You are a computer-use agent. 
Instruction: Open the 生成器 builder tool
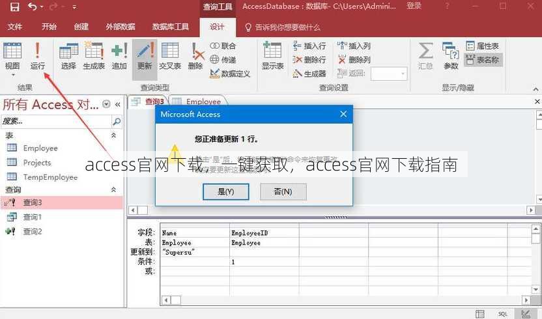[x=309, y=74]
